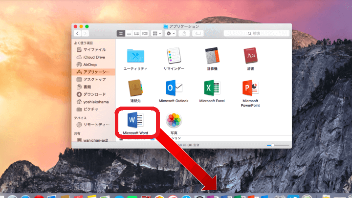The width and height of the screenshot is (352, 198).
Task: Go back in Finder history
Action: click(x=77, y=33)
